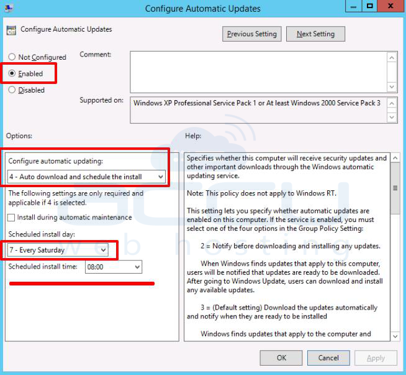406x375 pixels.
Task: Click Help pane scroll up arrow
Action: (395, 158)
